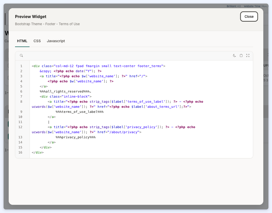Click the closing </a> tag on line 5

(44, 86)
